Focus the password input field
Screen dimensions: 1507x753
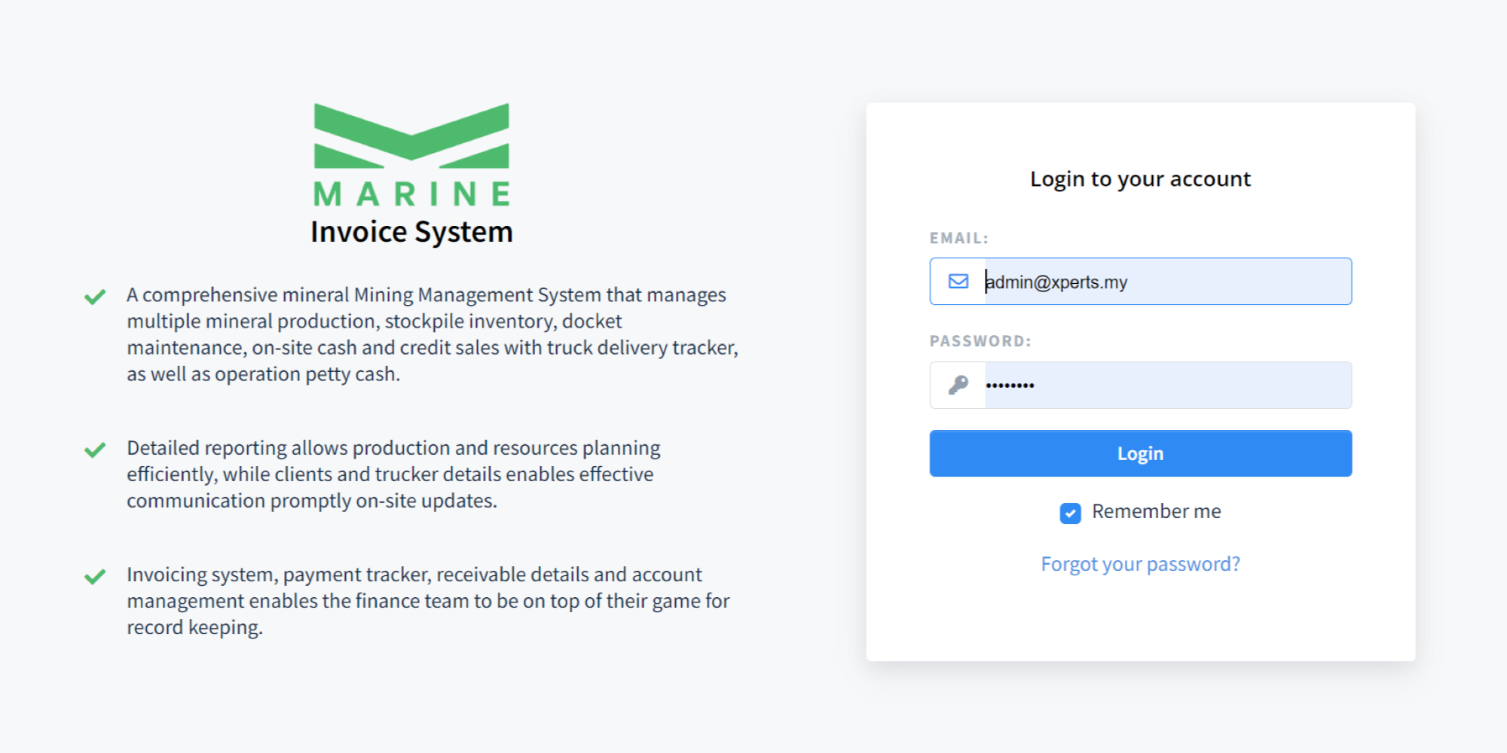(1166, 385)
